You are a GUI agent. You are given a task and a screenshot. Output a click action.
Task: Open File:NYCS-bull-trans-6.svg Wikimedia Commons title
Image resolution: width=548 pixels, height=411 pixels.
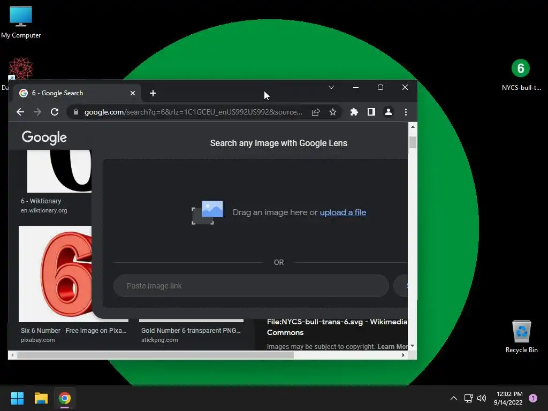(337, 327)
